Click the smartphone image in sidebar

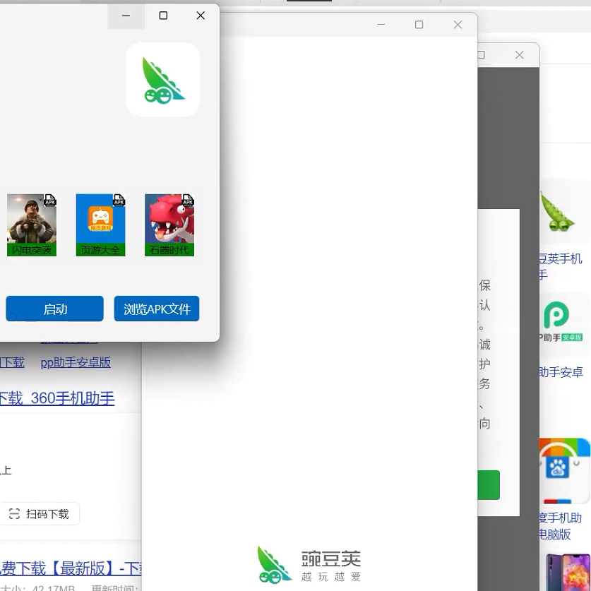(x=568, y=572)
